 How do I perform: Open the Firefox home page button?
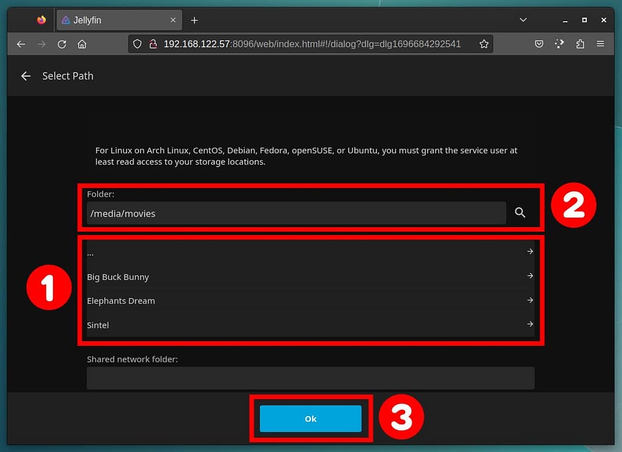(82, 44)
